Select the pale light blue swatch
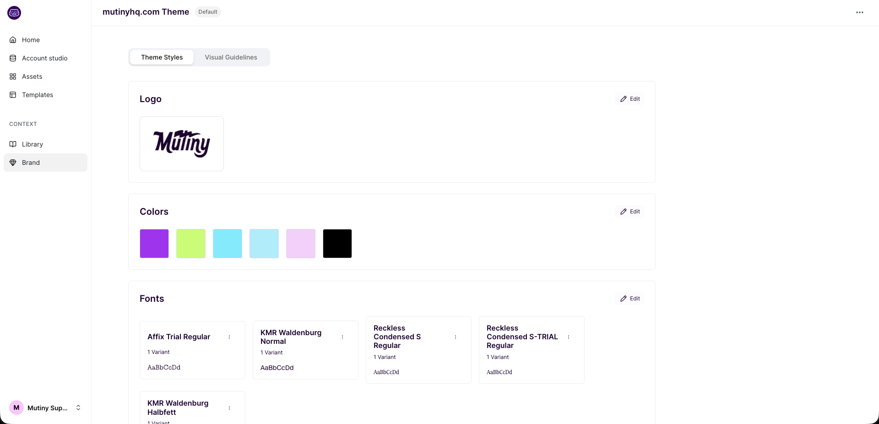The image size is (879, 424). [264, 244]
